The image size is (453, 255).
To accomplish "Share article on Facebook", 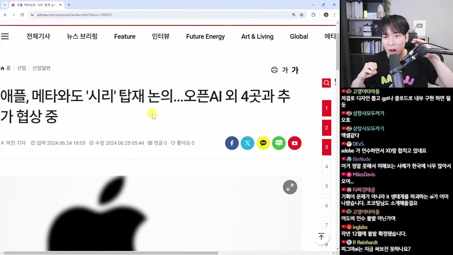I will coord(232,143).
